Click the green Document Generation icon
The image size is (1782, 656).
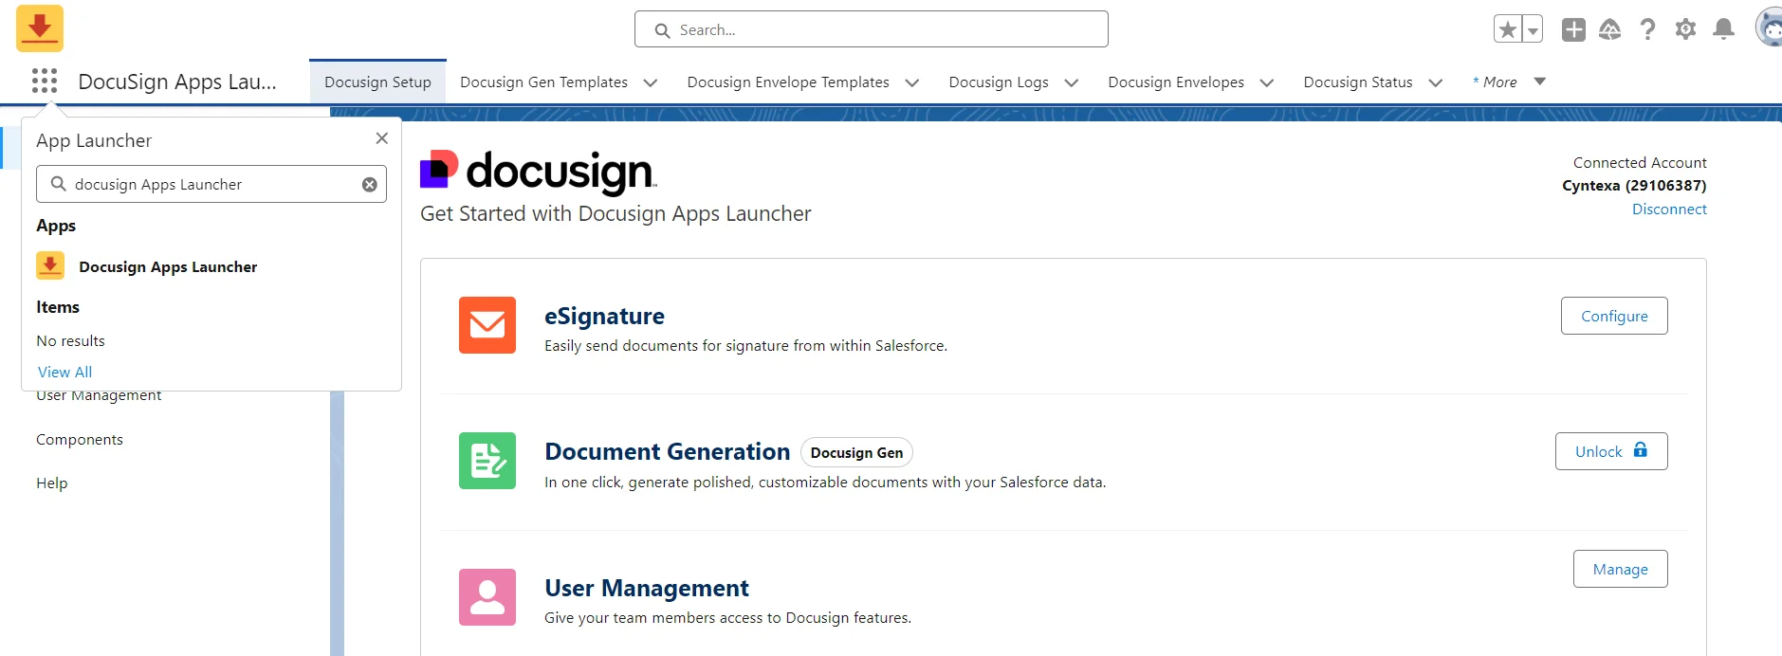click(x=487, y=461)
